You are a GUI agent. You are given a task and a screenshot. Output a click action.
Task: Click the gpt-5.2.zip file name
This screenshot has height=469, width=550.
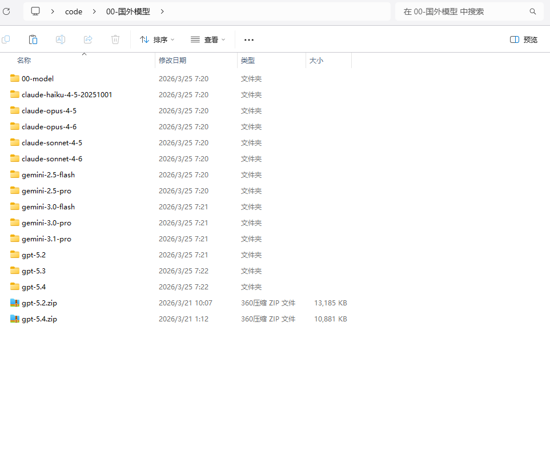tap(39, 303)
